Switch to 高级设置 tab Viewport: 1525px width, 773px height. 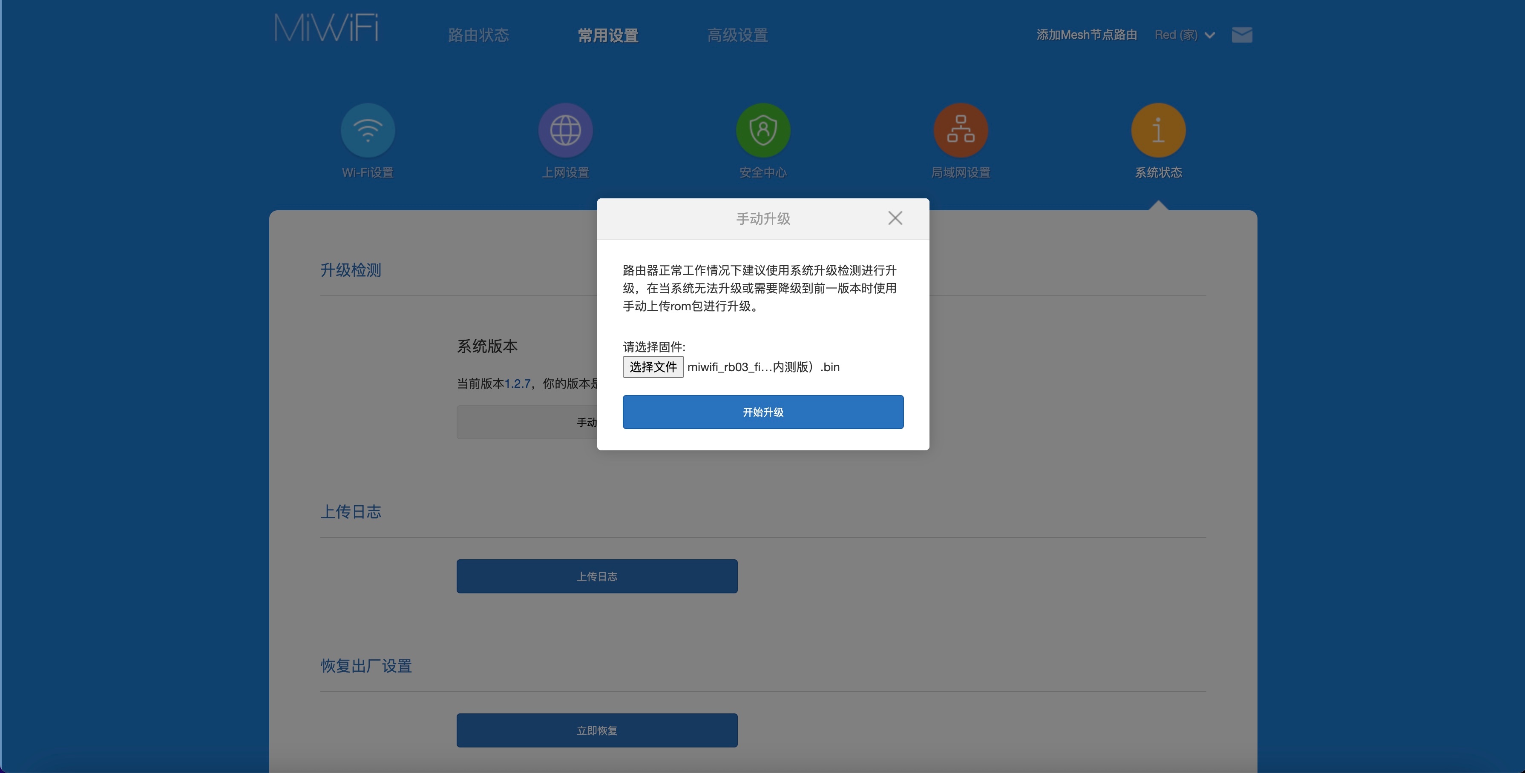pos(737,35)
